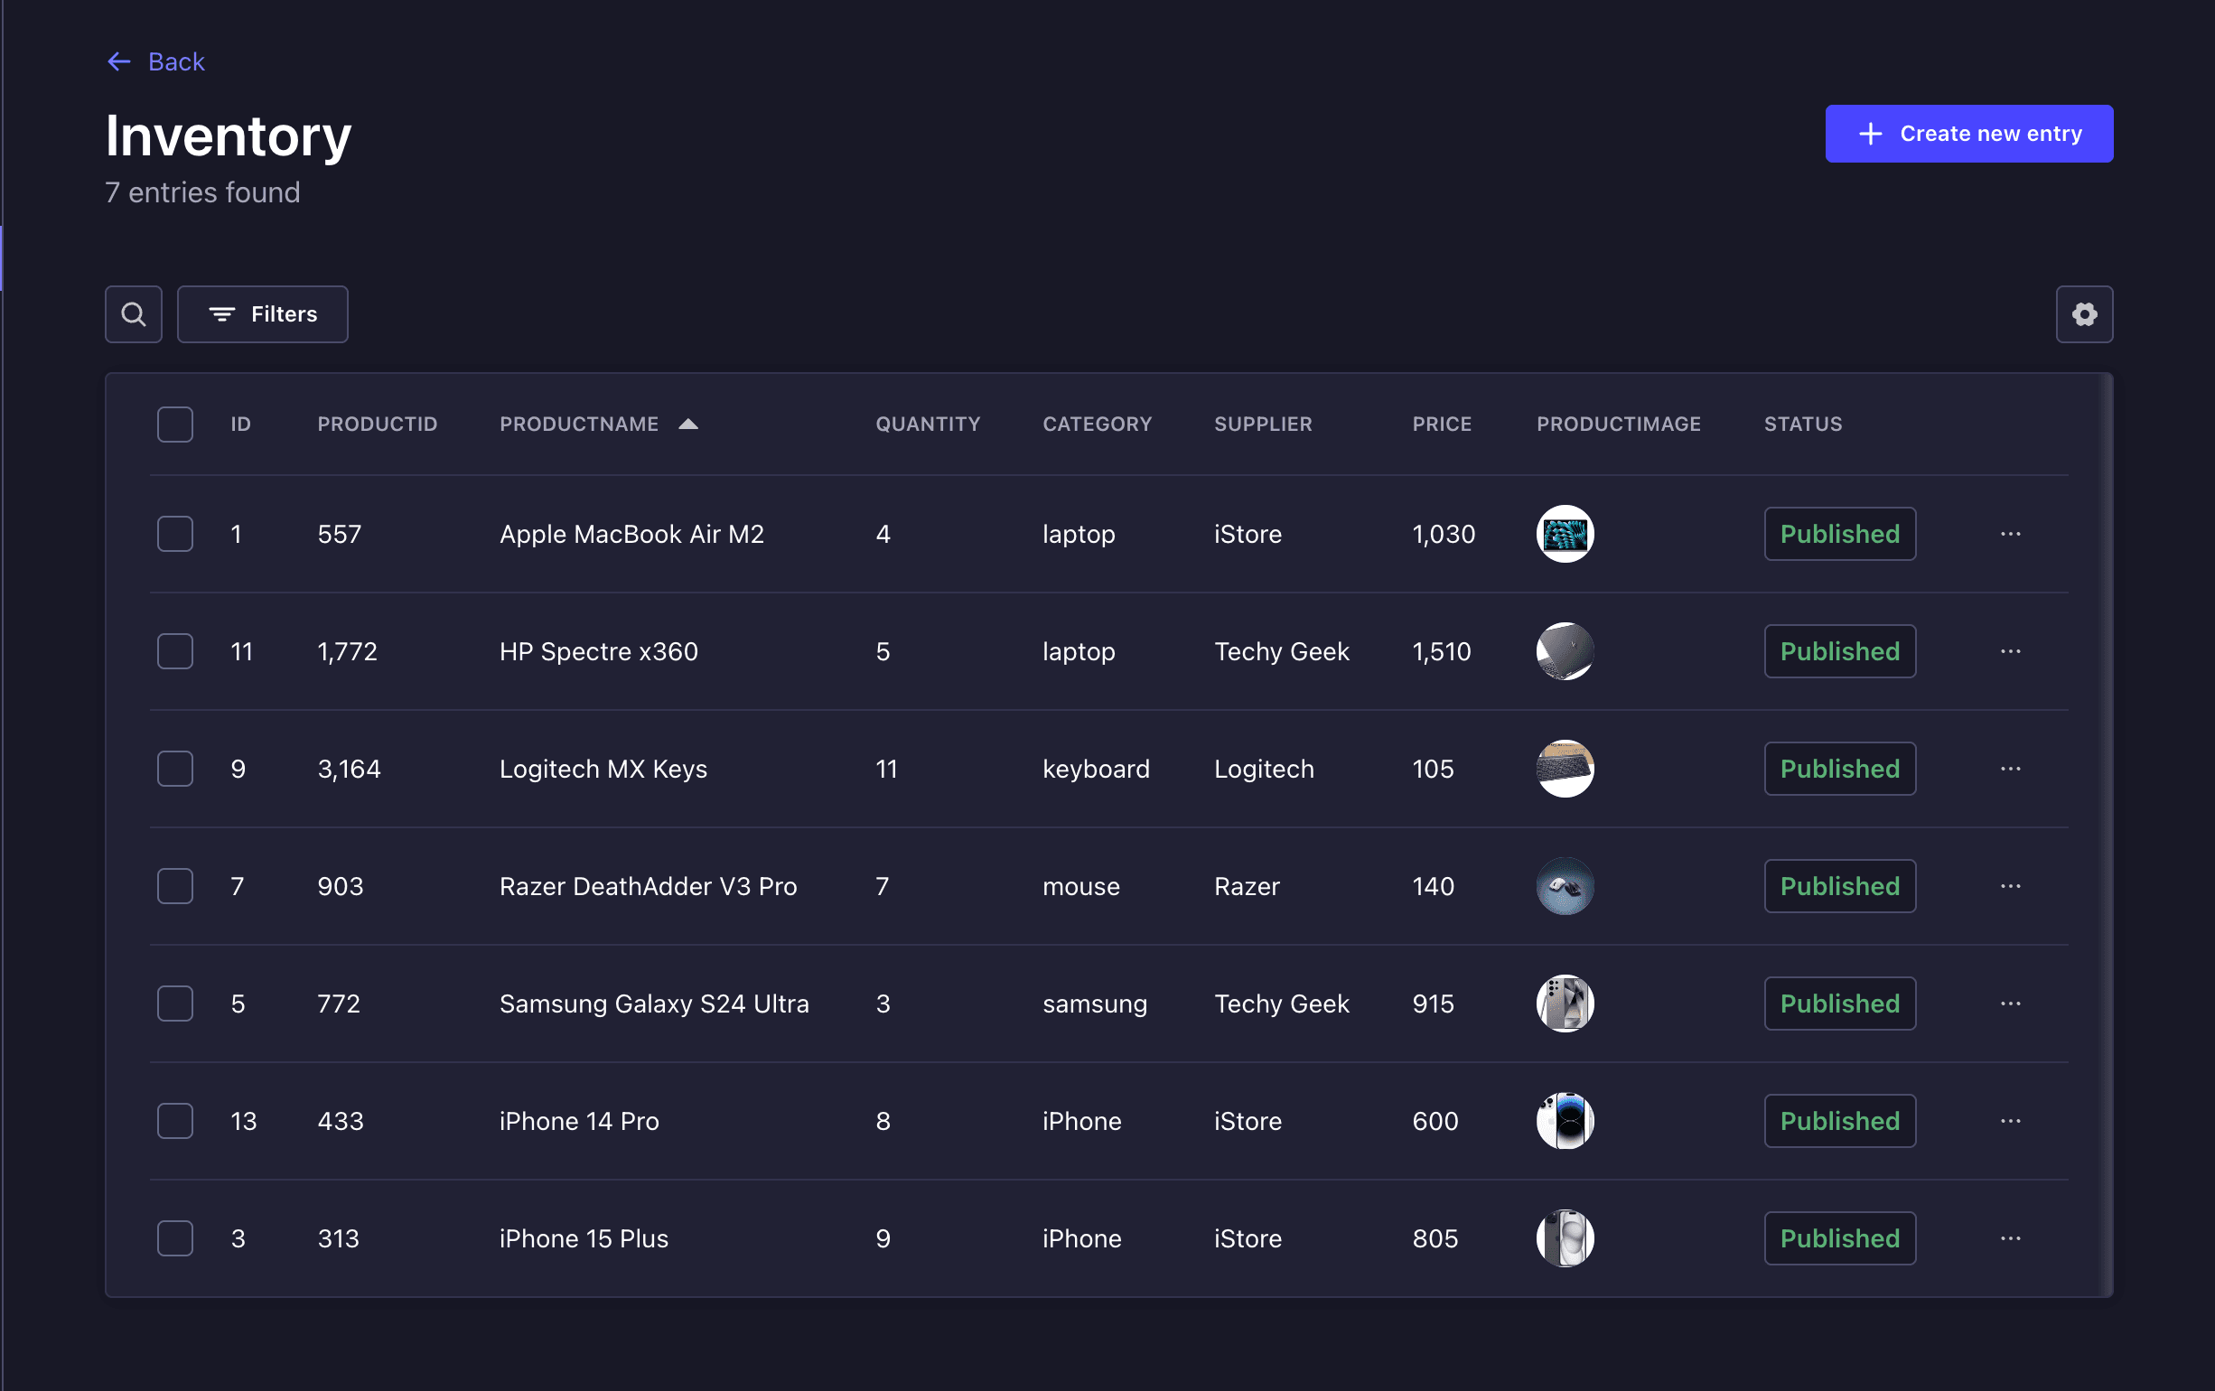Click the Back arrow icon
The width and height of the screenshot is (2215, 1391).
118,61
